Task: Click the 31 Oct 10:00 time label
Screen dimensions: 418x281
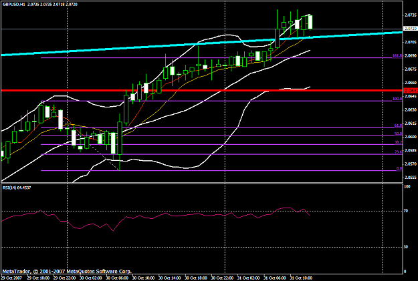Action: tap(301, 278)
